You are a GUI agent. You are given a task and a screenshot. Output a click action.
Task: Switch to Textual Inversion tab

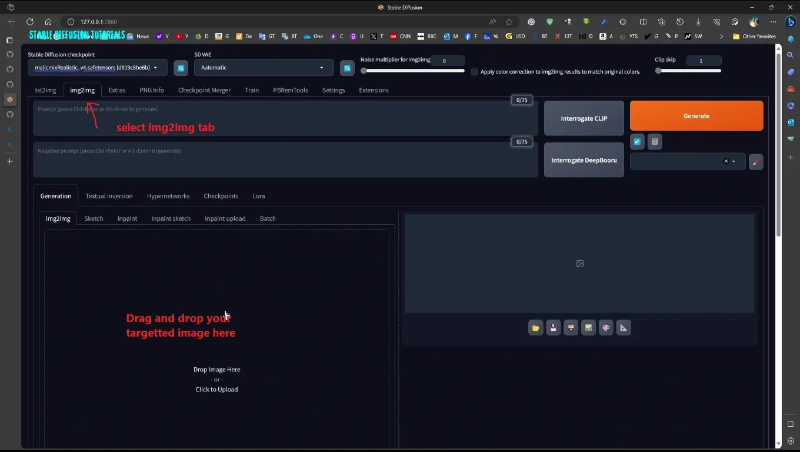[109, 196]
